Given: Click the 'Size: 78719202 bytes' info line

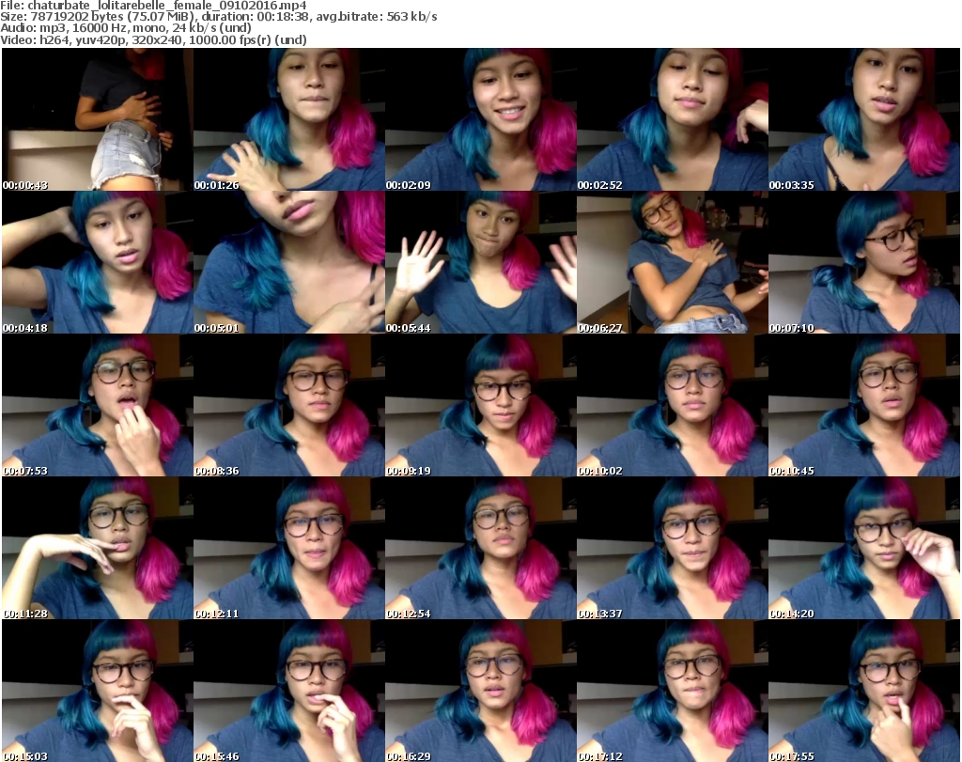Looking at the screenshot, I should 218,17.
